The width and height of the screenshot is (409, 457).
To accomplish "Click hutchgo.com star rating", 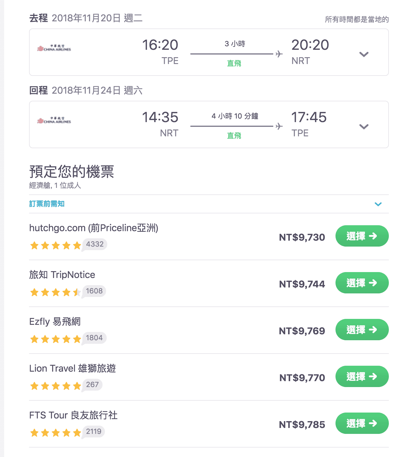I will tap(55, 245).
